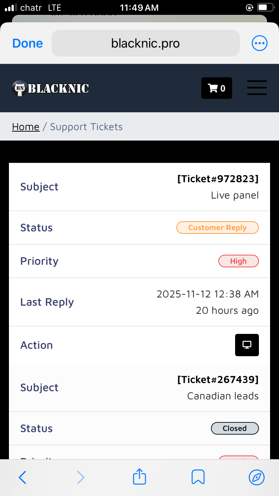The height and width of the screenshot is (496, 279).
Task: Open bookmarks icon in toolbar
Action: [x=198, y=477]
